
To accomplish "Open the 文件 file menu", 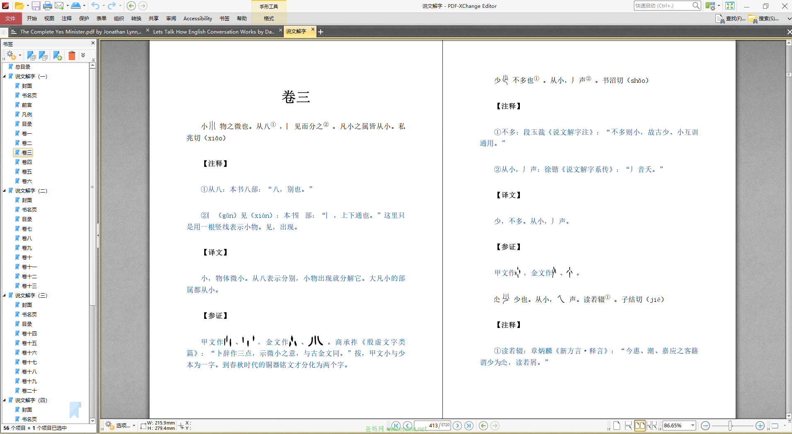I will coord(11,19).
